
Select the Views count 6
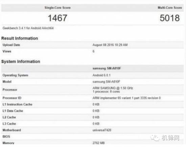pyautogui.click(x=93, y=51)
